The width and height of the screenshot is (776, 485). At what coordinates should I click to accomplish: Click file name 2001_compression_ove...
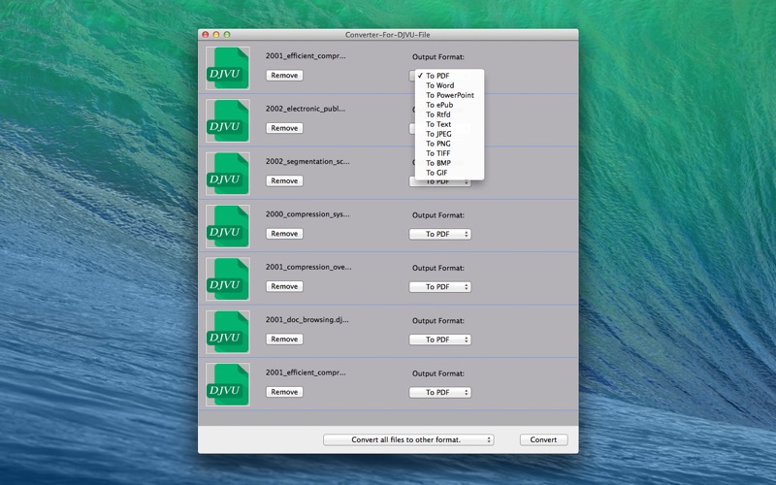click(x=308, y=268)
